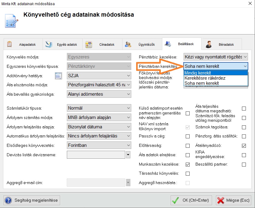
Task: Click the Béradatok tab person icon
Action: click(x=208, y=45)
